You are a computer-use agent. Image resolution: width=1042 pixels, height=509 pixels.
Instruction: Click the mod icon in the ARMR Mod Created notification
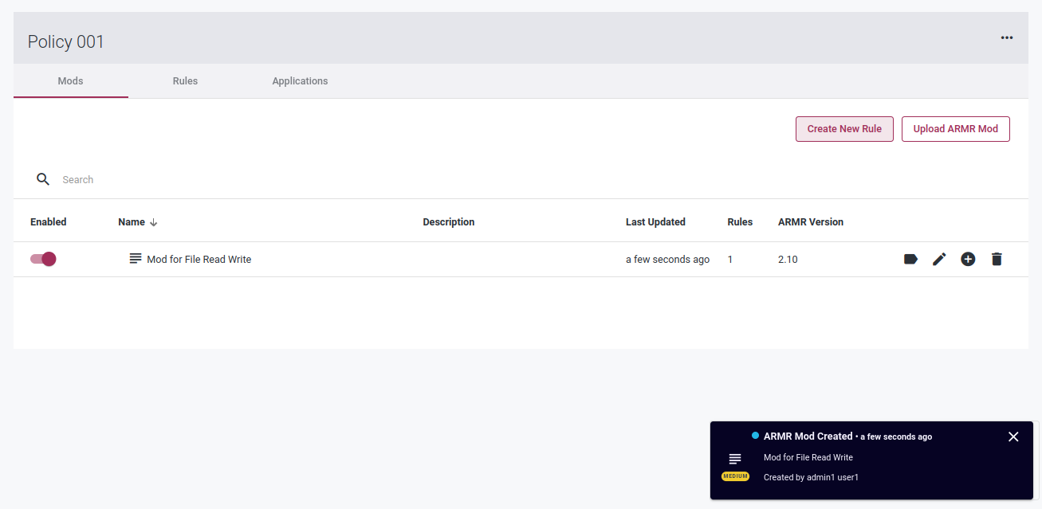[735, 459]
